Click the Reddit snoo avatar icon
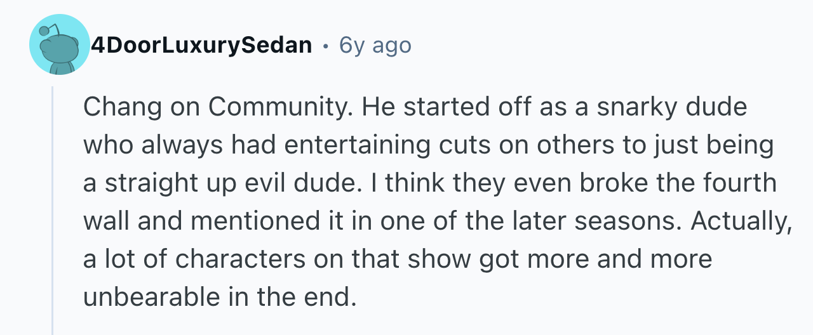The width and height of the screenshot is (813, 335). tap(59, 46)
